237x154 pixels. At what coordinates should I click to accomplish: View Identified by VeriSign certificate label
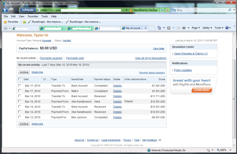click(146, 10)
